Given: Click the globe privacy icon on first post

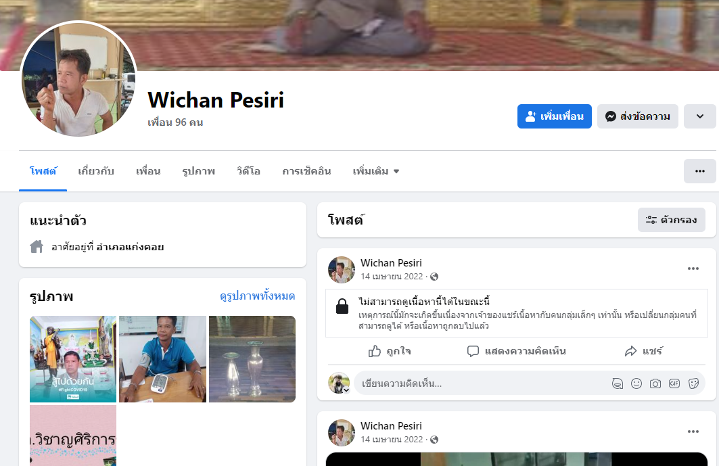Looking at the screenshot, I should (434, 277).
